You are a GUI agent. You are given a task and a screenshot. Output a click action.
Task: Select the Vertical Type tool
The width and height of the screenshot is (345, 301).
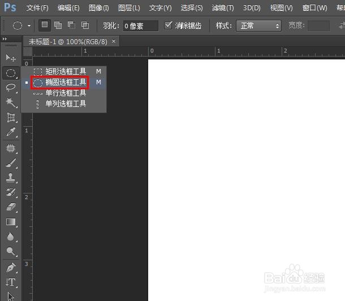(11, 282)
